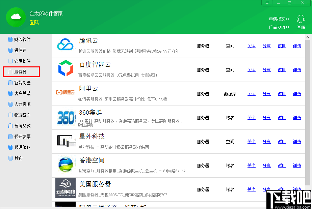
Task: Click 关注 for 百度智能云
Action: click(x=251, y=70)
